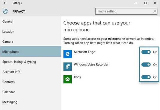Click the search magnifier icon

155,11
